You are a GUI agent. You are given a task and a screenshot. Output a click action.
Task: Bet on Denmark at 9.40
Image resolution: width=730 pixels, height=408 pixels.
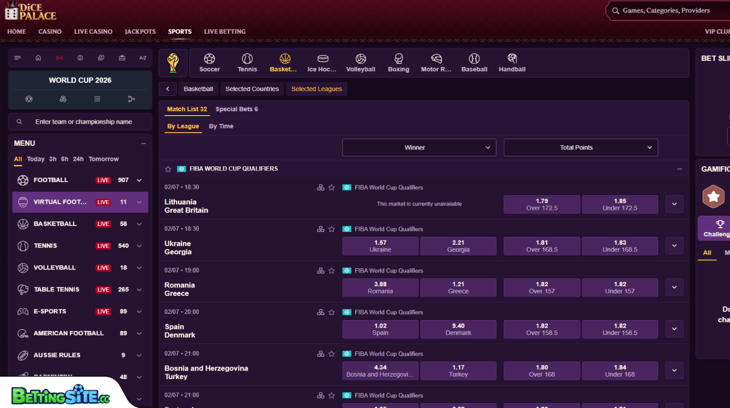coord(459,329)
